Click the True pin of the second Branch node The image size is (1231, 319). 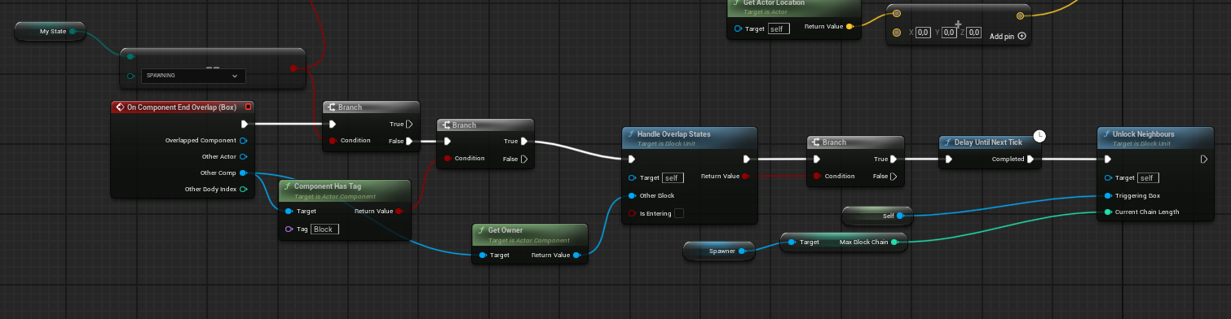click(523, 142)
